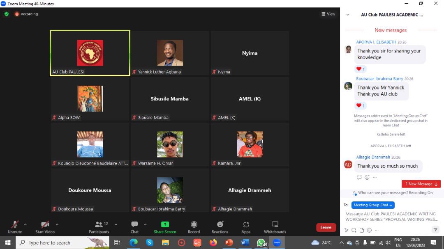Viewport: 444px width, 249px height.
Task: Open the emoji picker in chat composer
Action: coord(369,230)
